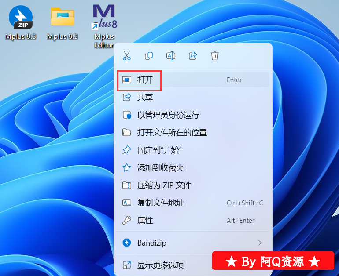Click the icon beside 显示更多选项
This screenshot has width=339, height=276.
click(x=127, y=265)
